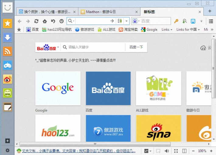Open the Baidu 百度 quick dial tile
This screenshot has height=155, width=216.
(108, 88)
